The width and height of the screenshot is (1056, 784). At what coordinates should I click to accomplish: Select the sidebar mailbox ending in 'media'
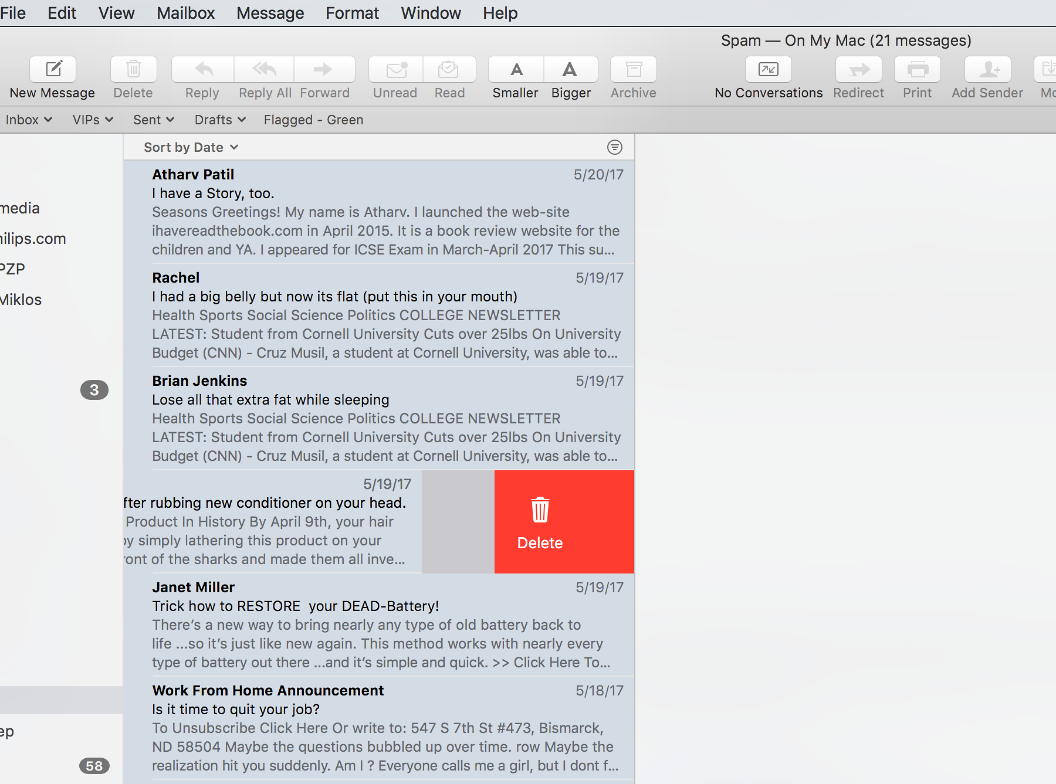(20, 208)
